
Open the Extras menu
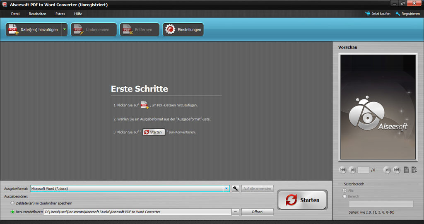60,14
